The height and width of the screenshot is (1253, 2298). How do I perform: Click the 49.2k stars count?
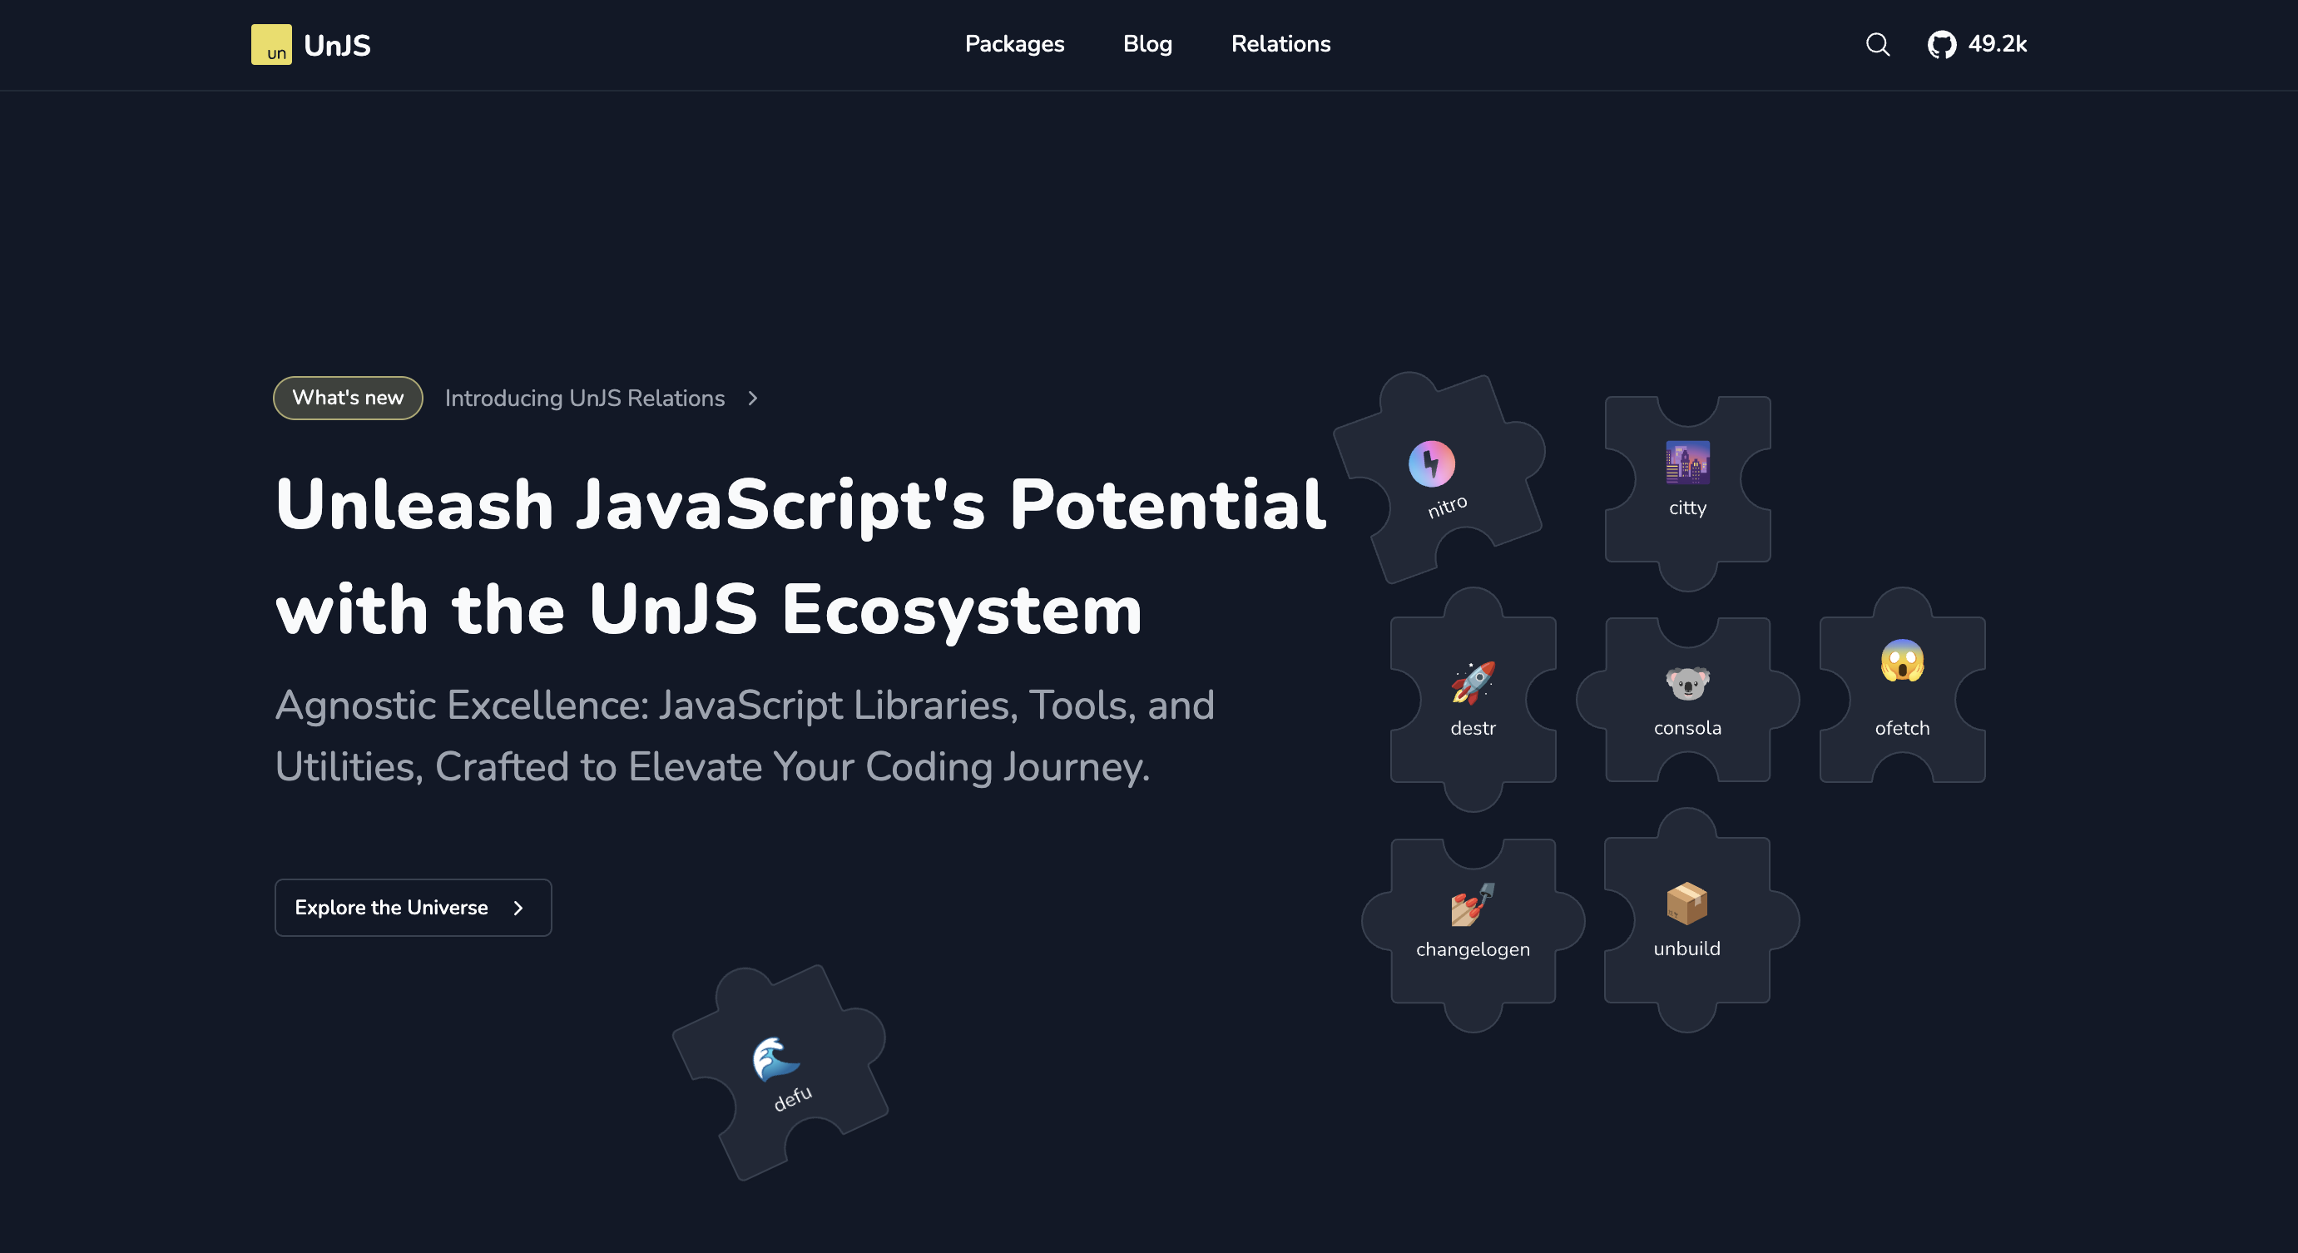pyautogui.click(x=1997, y=45)
